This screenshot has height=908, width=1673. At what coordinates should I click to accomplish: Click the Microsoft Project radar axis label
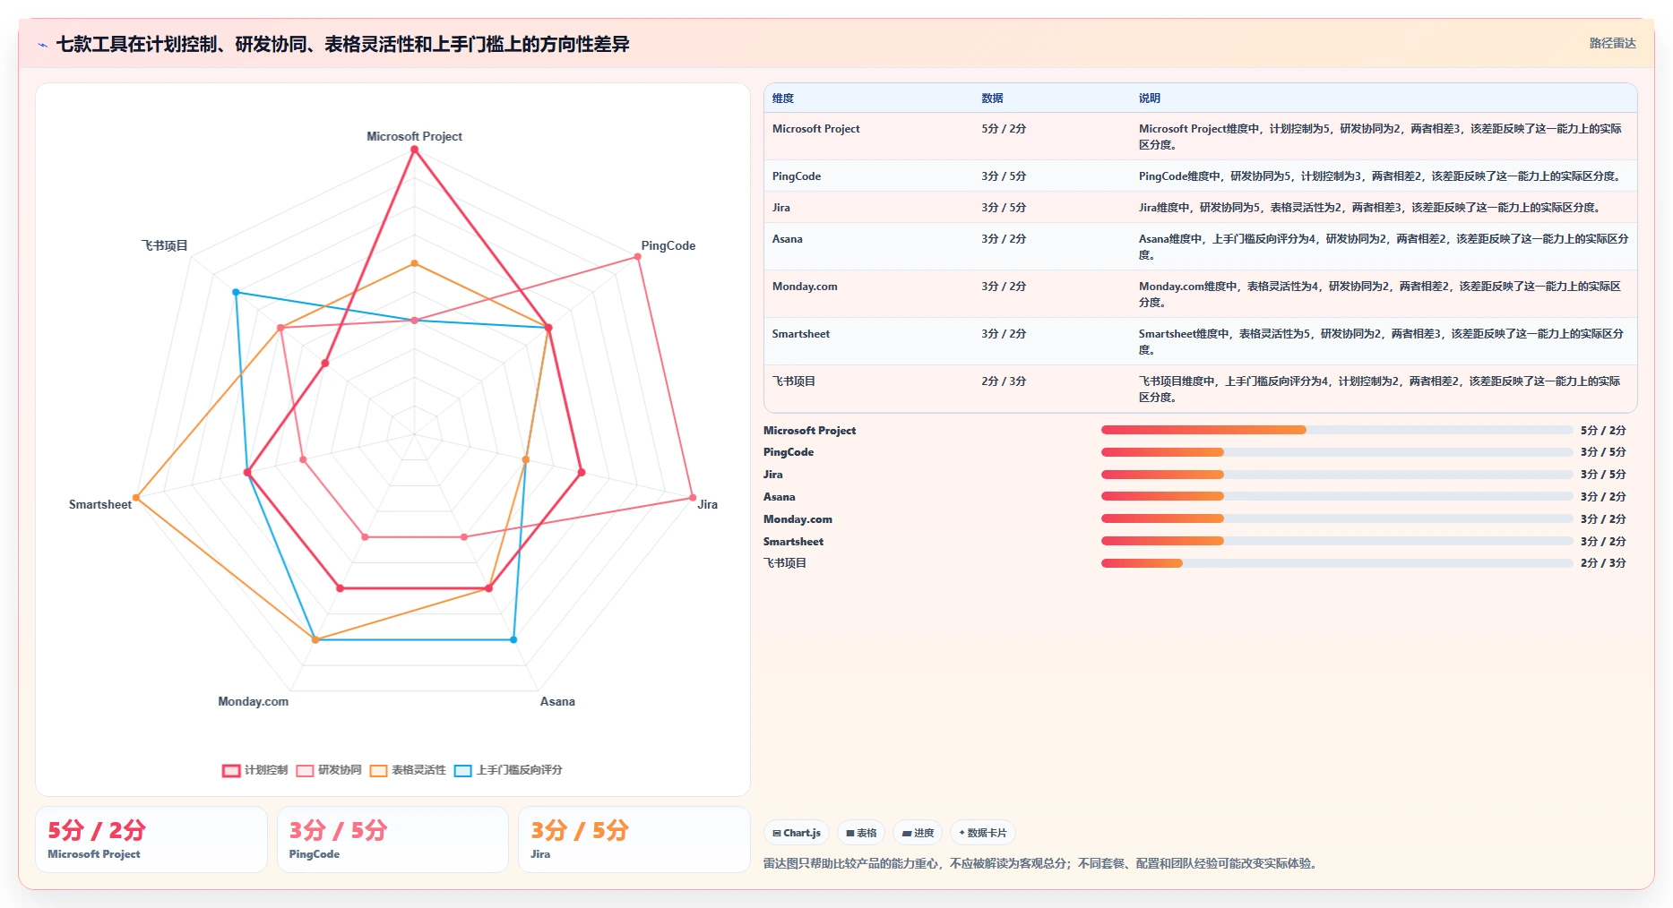click(x=414, y=137)
